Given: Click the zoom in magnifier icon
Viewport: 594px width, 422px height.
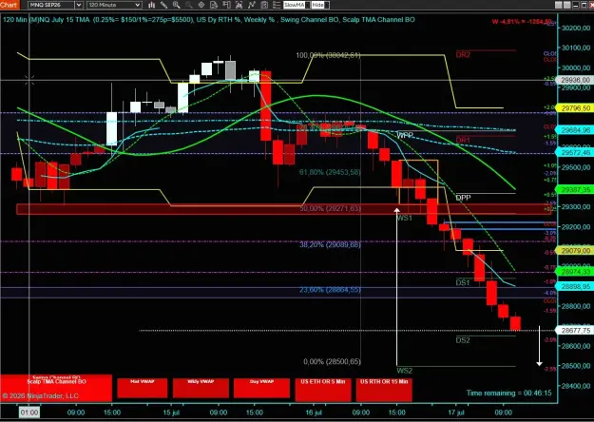Looking at the screenshot, I should point(177,5).
